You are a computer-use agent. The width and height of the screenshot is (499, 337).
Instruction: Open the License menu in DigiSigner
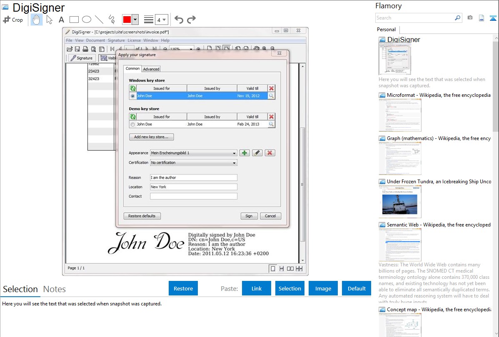(134, 40)
